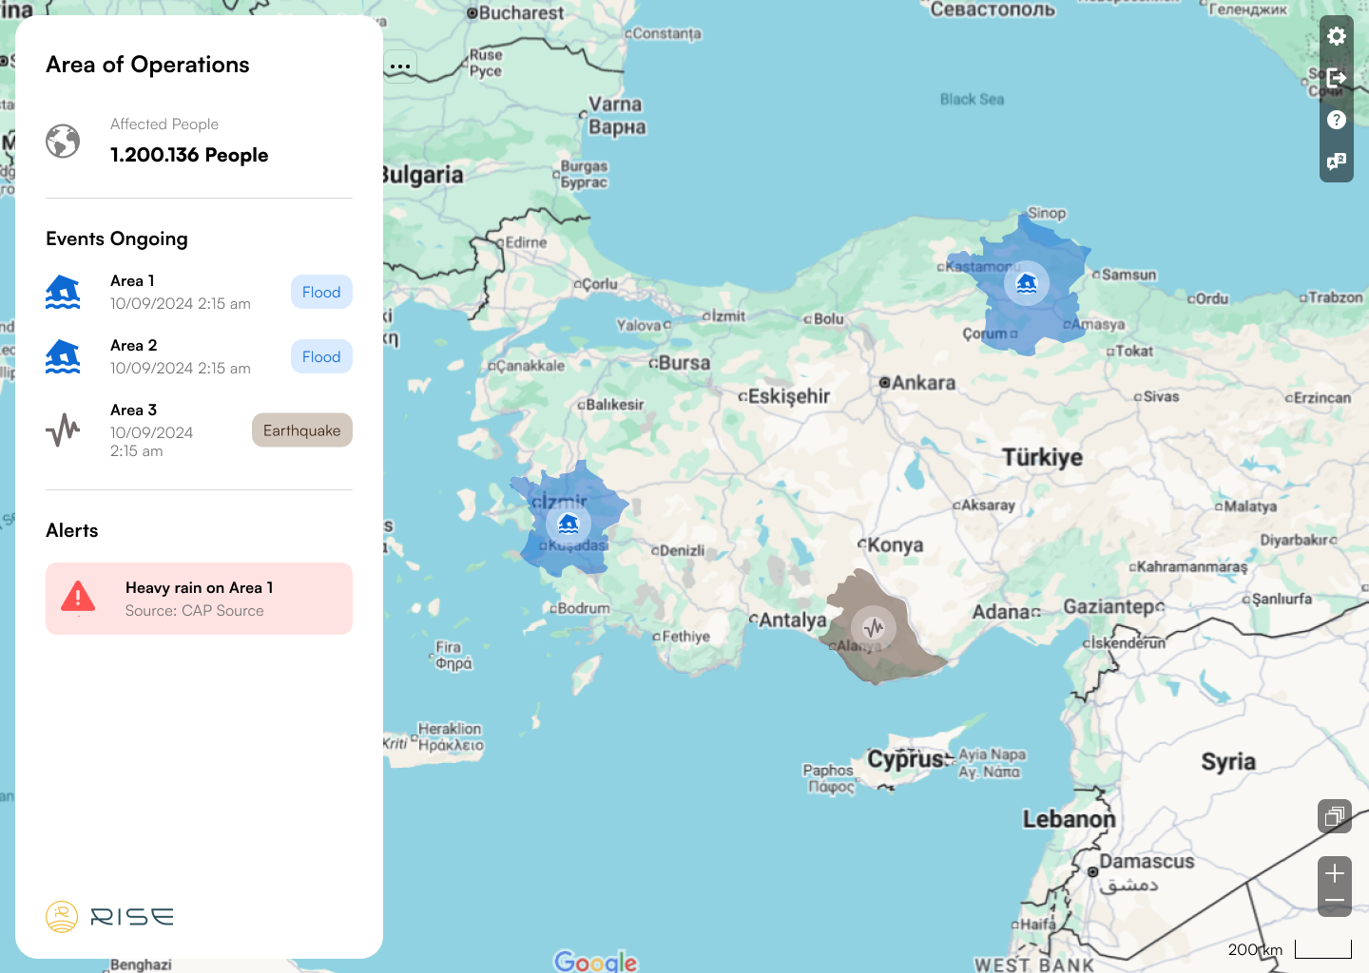Click the feedback chat icon
This screenshot has width=1369, height=973.
(1337, 162)
